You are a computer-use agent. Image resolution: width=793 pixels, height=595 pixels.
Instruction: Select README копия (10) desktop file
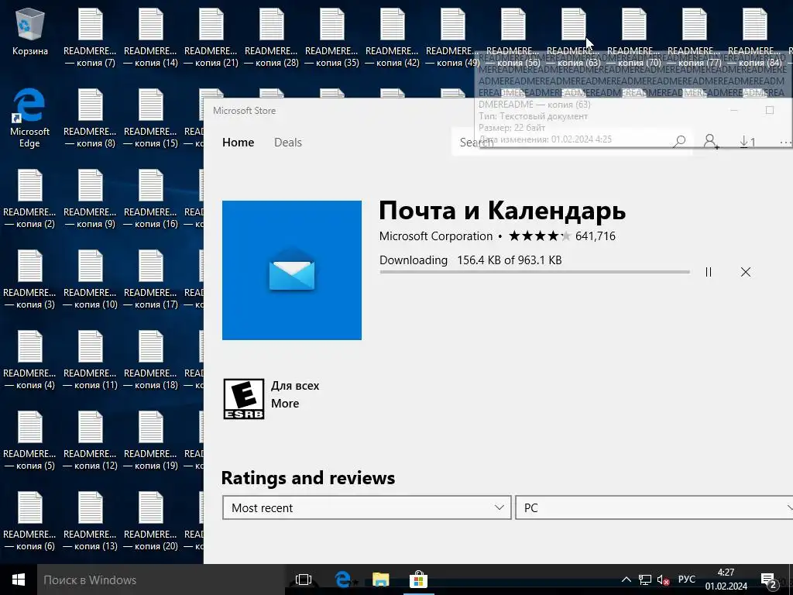click(90, 279)
